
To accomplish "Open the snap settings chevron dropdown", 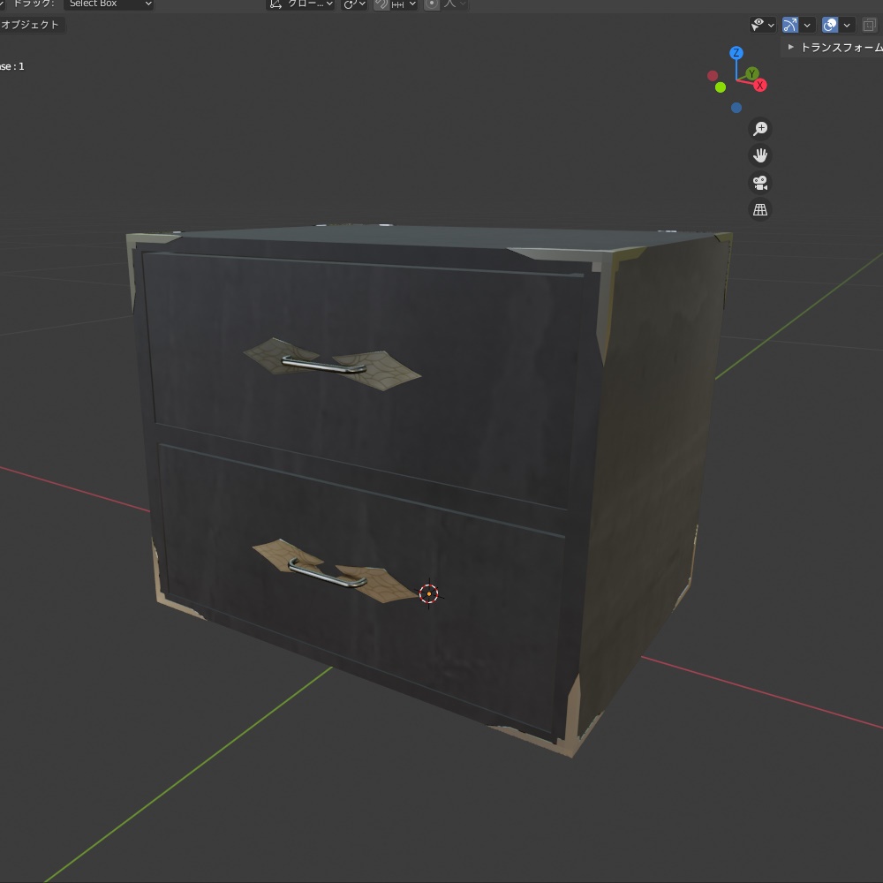I will click(x=412, y=4).
